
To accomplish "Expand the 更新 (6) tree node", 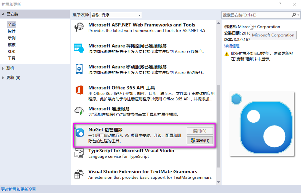I will (3, 78).
